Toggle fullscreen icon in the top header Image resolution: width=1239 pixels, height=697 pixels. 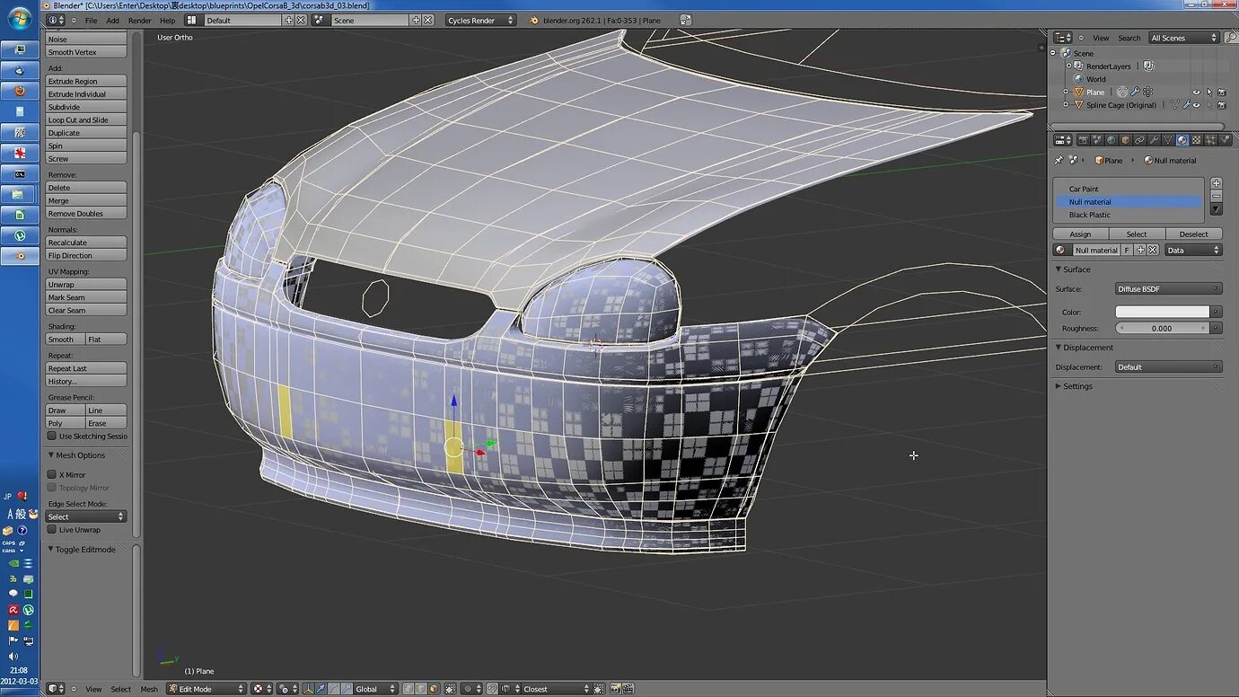pyautogui.click(x=686, y=20)
